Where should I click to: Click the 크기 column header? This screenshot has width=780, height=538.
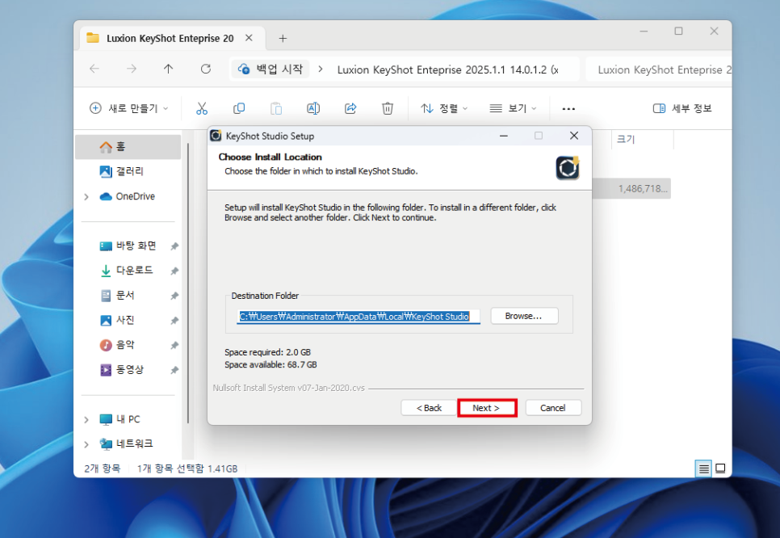click(x=642, y=140)
